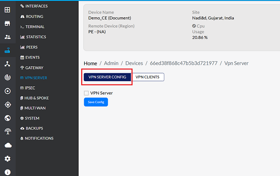280x176 pixels.
Task: Open BACKUPS menu item
Action: pyautogui.click(x=32, y=128)
